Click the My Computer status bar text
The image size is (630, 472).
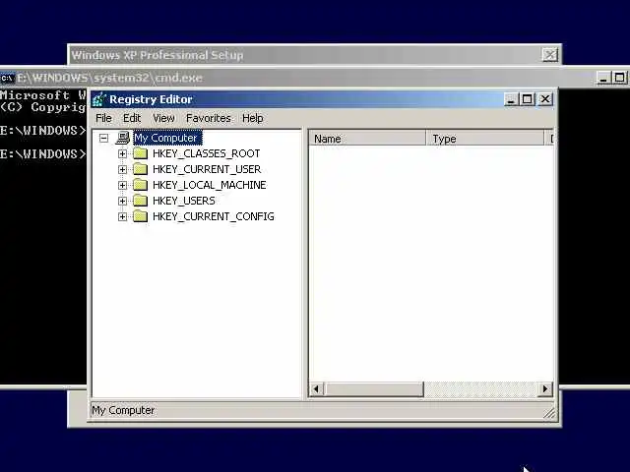point(123,410)
